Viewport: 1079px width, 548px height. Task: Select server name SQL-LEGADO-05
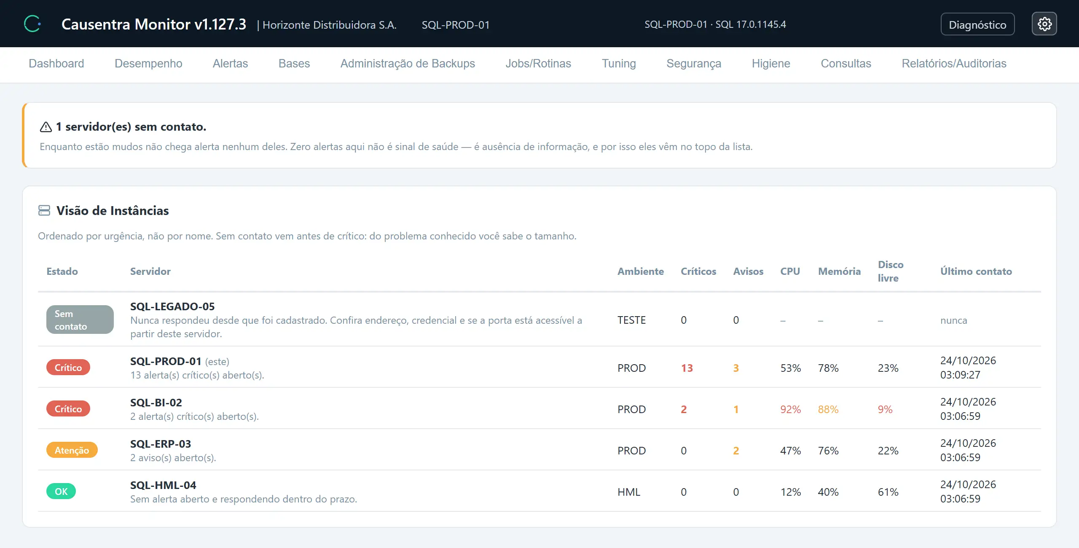click(x=172, y=306)
